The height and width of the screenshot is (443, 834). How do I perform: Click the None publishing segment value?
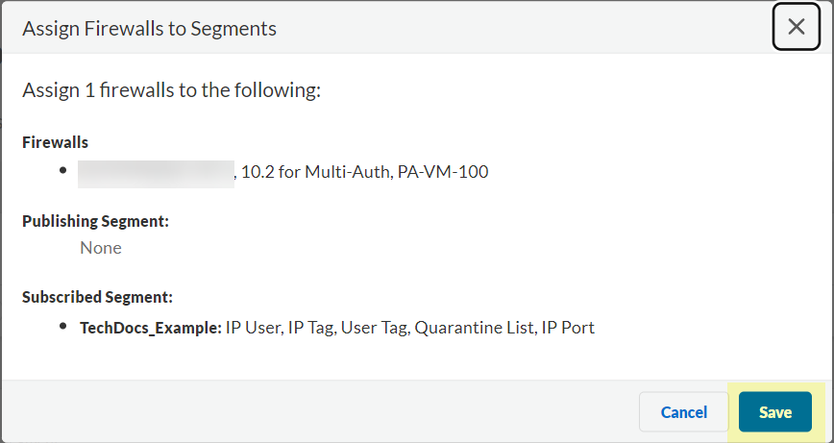(x=101, y=248)
